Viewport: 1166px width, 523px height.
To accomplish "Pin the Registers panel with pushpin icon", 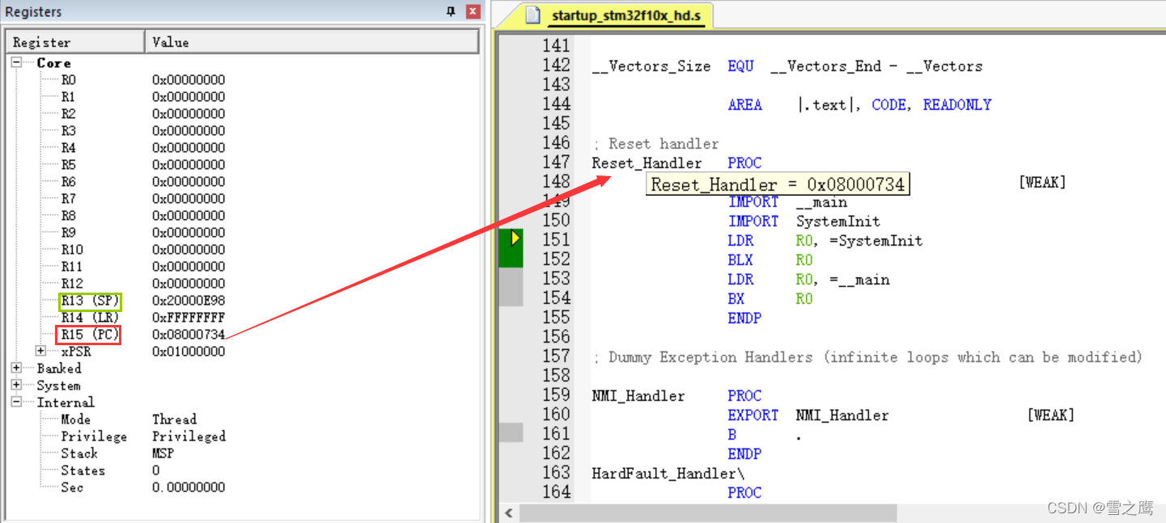I will (x=451, y=11).
